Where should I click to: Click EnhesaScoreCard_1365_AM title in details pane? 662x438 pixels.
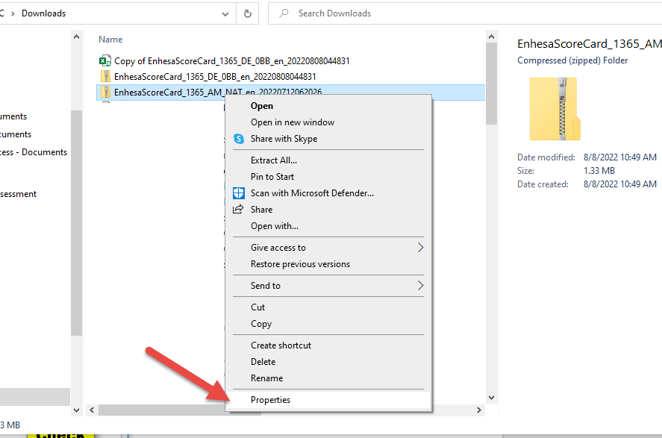(590, 44)
